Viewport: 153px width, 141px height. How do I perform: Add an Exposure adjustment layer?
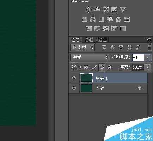[114, 10]
